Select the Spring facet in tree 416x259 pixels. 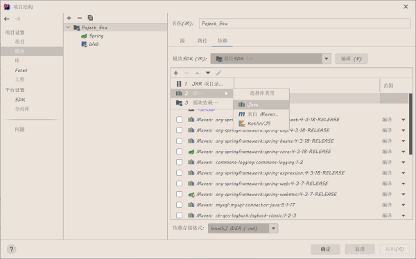pos(92,36)
